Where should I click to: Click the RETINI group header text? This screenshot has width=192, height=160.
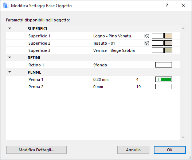point(34,58)
